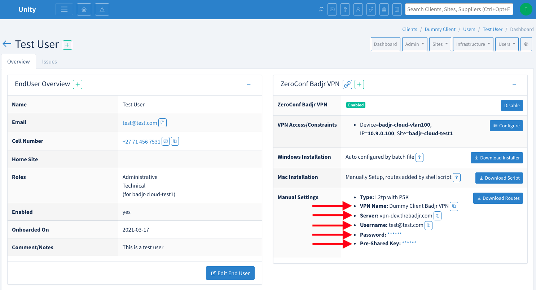Click the Edit End User button

tap(230, 273)
